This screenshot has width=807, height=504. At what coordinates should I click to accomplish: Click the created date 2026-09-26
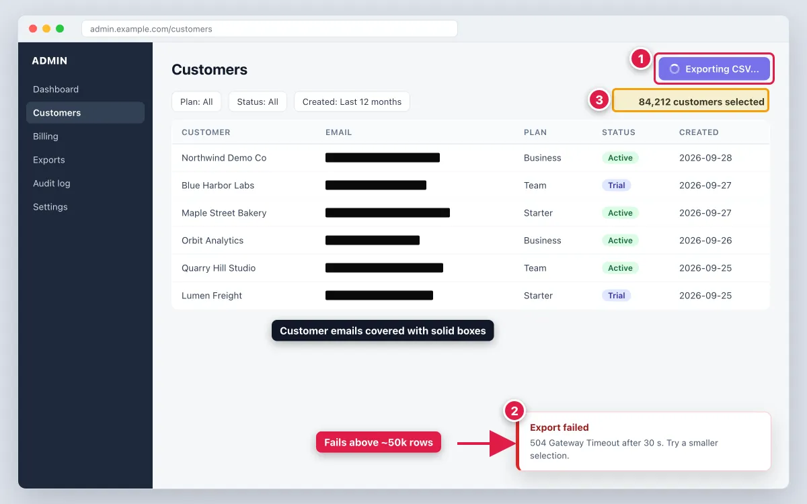pos(705,241)
